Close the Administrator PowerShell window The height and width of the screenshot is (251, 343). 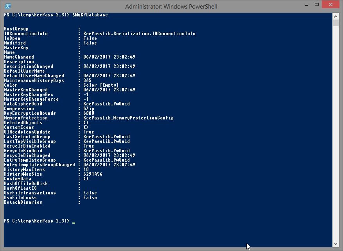click(x=330, y=5)
